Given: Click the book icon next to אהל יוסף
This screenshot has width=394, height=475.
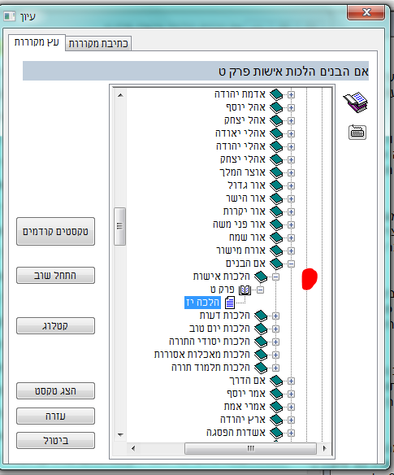Looking at the screenshot, I should click(x=276, y=107).
